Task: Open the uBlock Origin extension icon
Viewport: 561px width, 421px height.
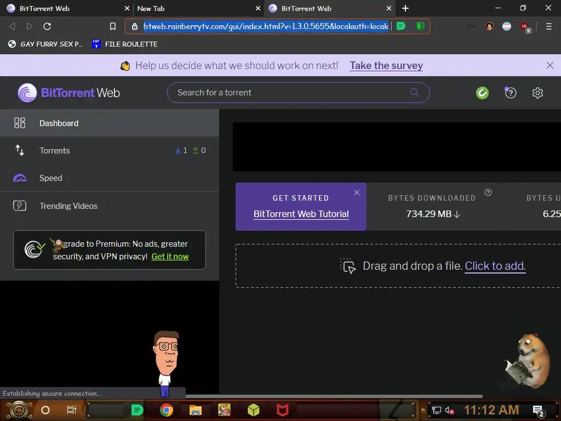Action: [525, 27]
